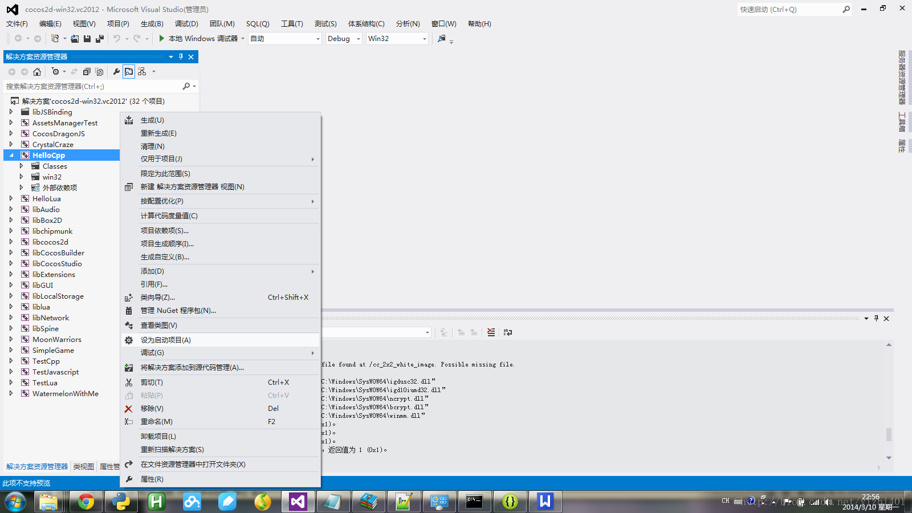
Task: Open the 自动 debug type dropdown
Action: click(317, 39)
